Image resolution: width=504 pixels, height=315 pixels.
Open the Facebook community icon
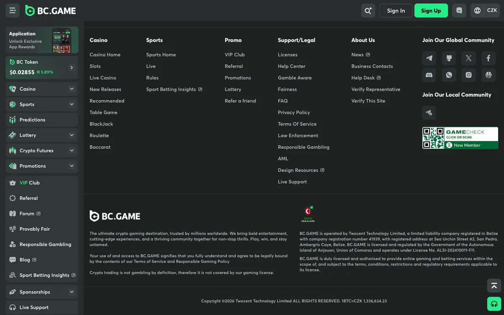point(488,58)
